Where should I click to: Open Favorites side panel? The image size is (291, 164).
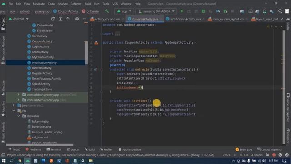(x=3, y=109)
